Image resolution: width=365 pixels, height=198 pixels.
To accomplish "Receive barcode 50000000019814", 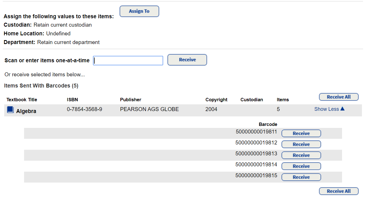I will pyautogui.click(x=301, y=166).
